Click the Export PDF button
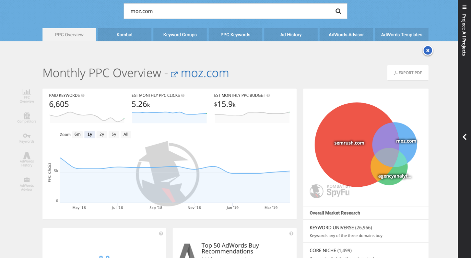The height and width of the screenshot is (258, 471). point(408,73)
